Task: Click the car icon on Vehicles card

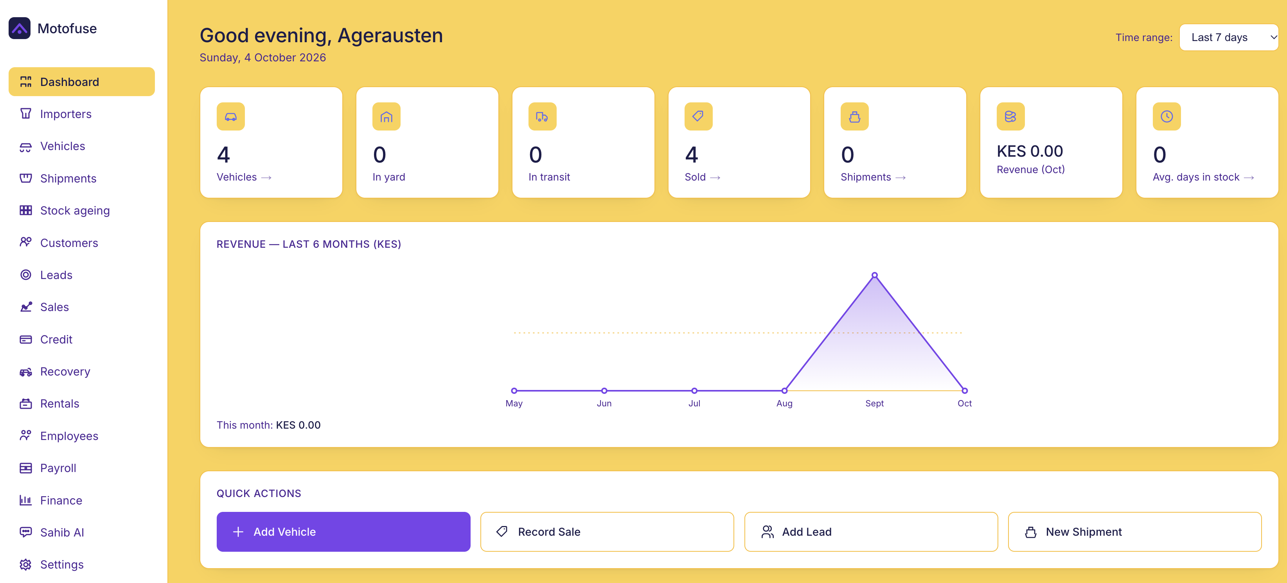Action: [x=230, y=116]
